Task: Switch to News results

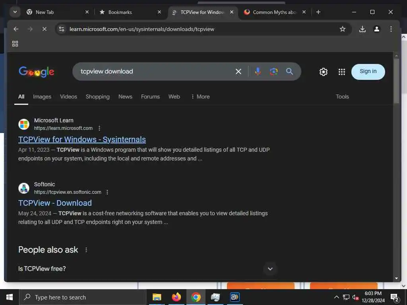Action: pos(125,97)
